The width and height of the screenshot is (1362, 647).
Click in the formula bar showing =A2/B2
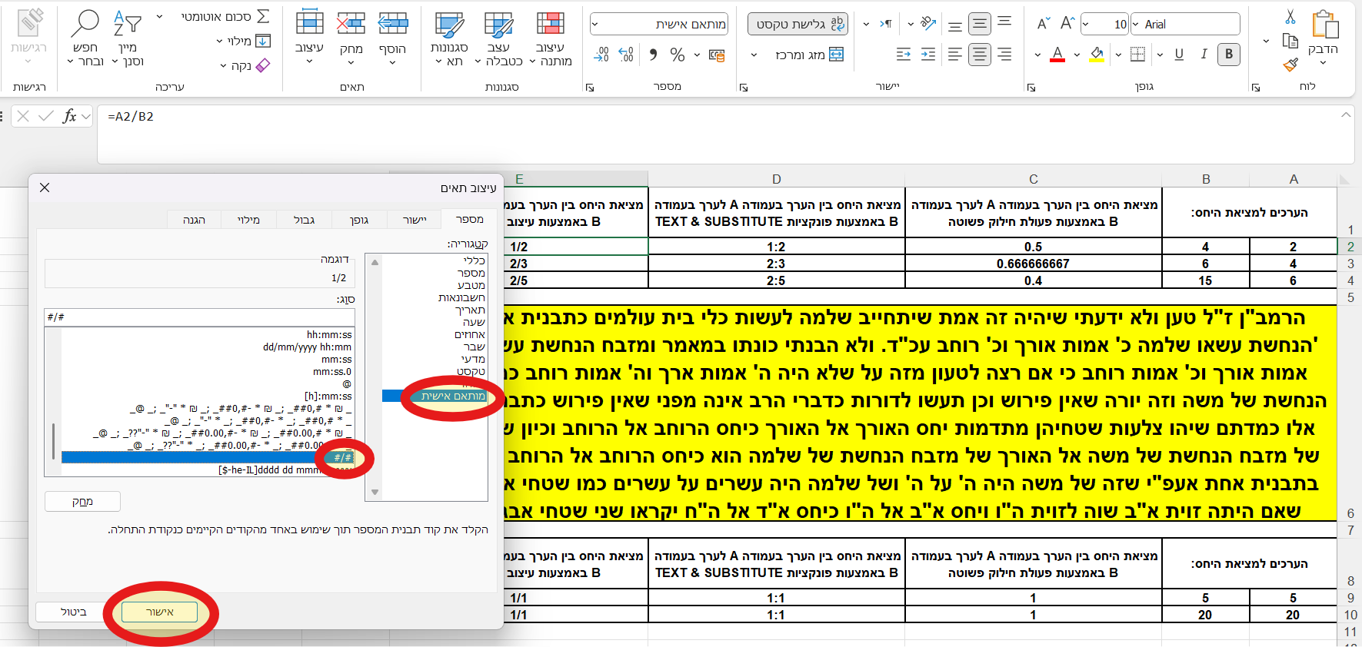725,134
